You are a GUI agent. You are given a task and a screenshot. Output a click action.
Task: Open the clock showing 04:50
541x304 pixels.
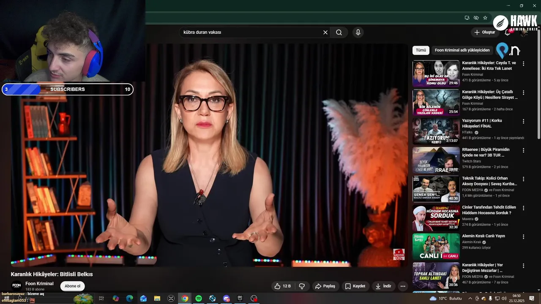516,298
